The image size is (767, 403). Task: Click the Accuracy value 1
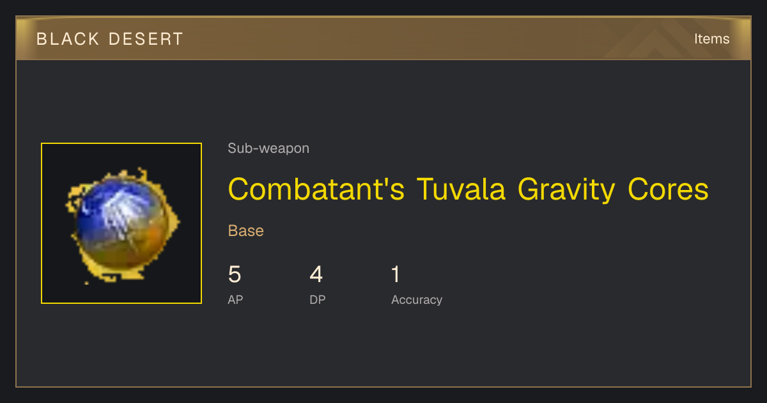coord(396,274)
